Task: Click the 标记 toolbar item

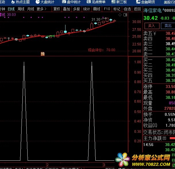Action: point(117,9)
